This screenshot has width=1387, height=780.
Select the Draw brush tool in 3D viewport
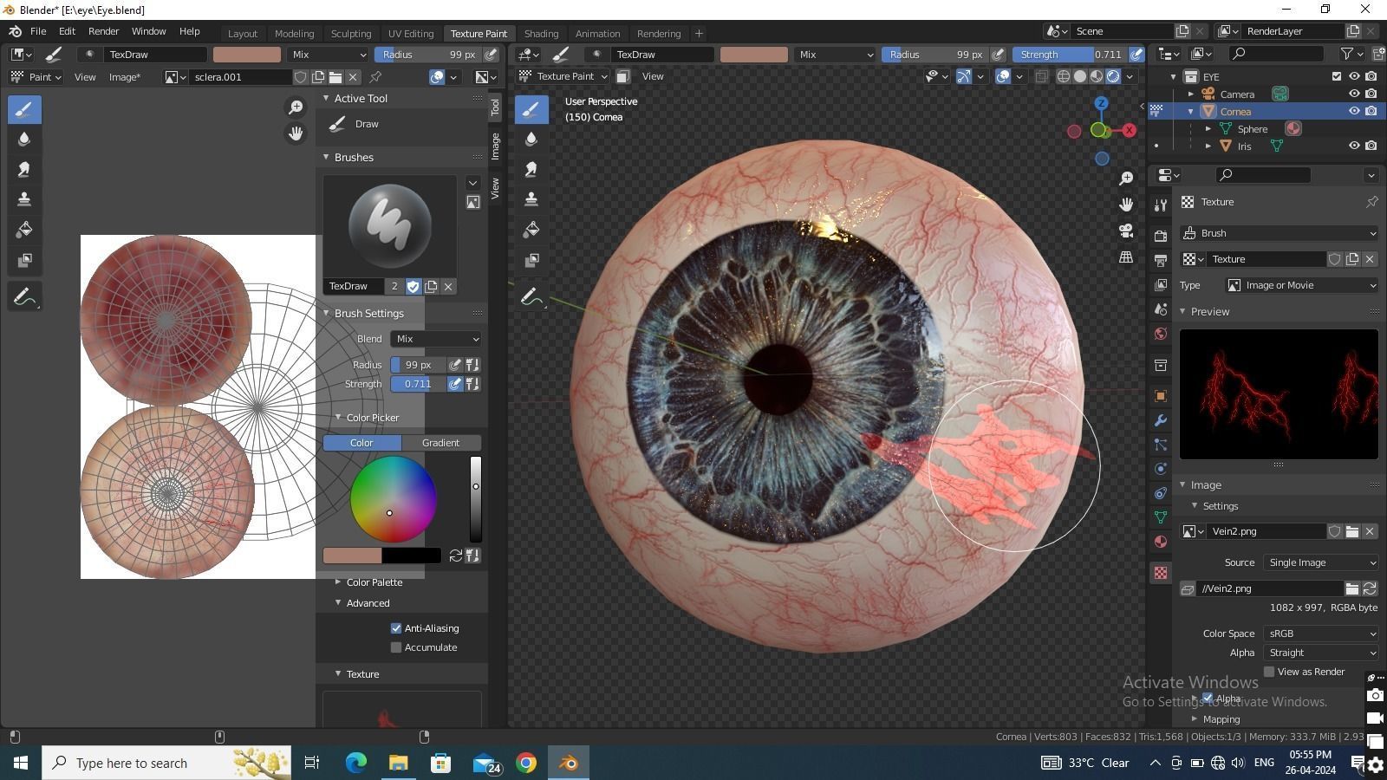click(531, 109)
